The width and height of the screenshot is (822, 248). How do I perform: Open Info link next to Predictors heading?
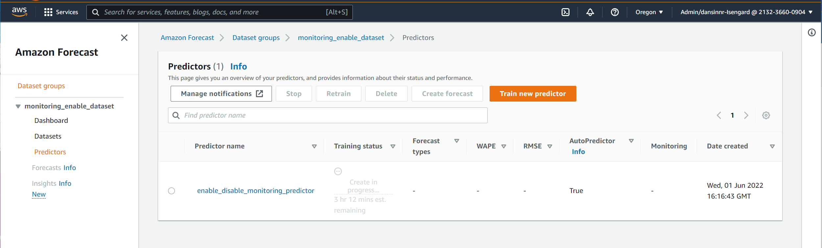click(x=239, y=67)
